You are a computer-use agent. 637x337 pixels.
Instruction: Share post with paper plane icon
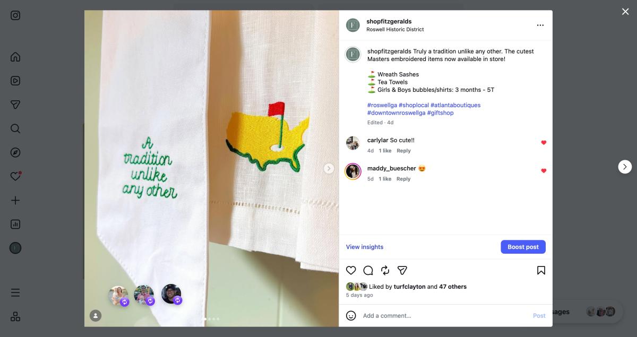pyautogui.click(x=402, y=270)
